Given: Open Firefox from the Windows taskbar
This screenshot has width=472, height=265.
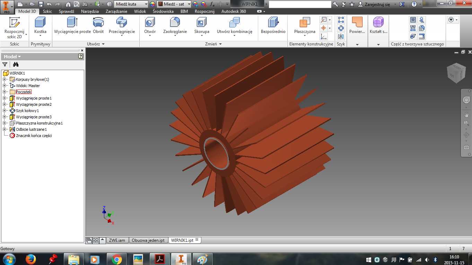Looking at the screenshot, I should coord(31,259).
